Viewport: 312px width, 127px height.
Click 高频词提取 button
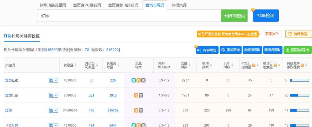pos(252,50)
